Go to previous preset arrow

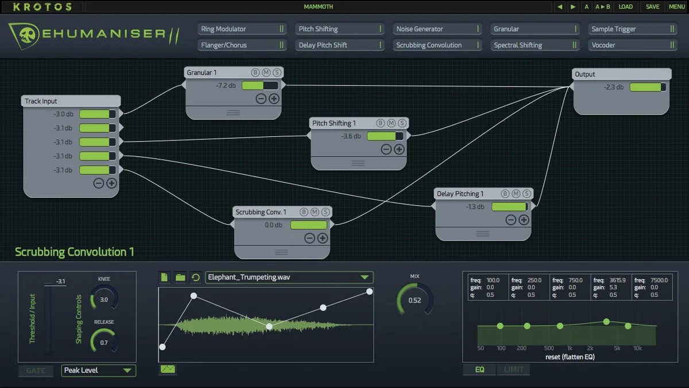point(560,7)
